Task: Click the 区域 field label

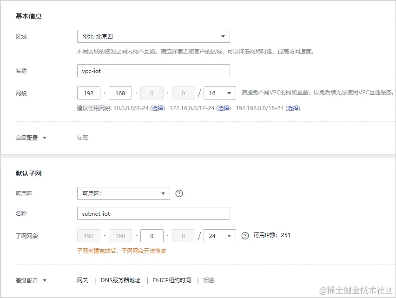Action: tap(21, 37)
